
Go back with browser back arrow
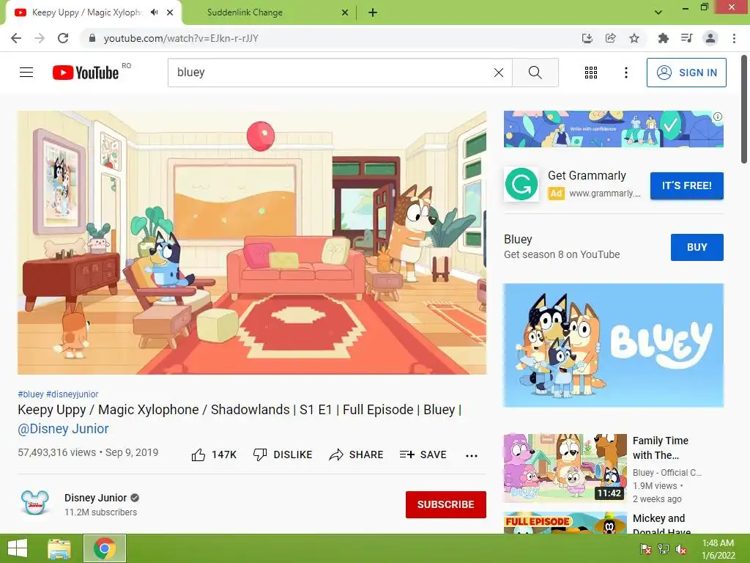click(16, 38)
